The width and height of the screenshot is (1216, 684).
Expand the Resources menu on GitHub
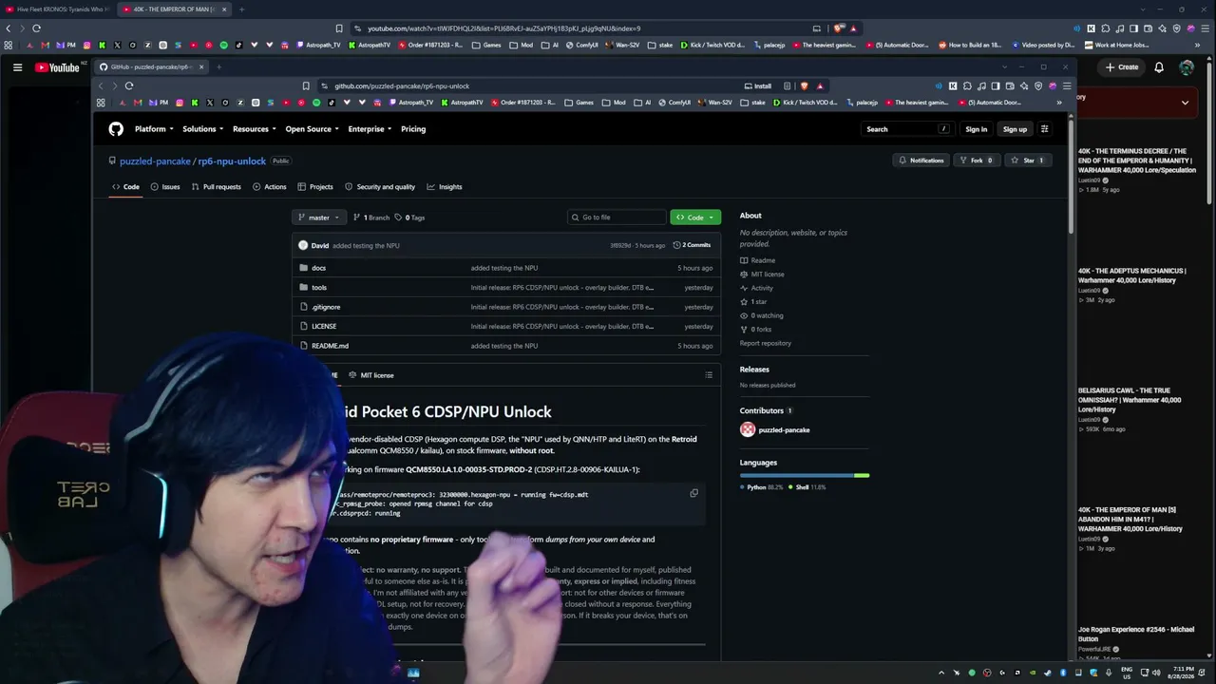pos(254,129)
